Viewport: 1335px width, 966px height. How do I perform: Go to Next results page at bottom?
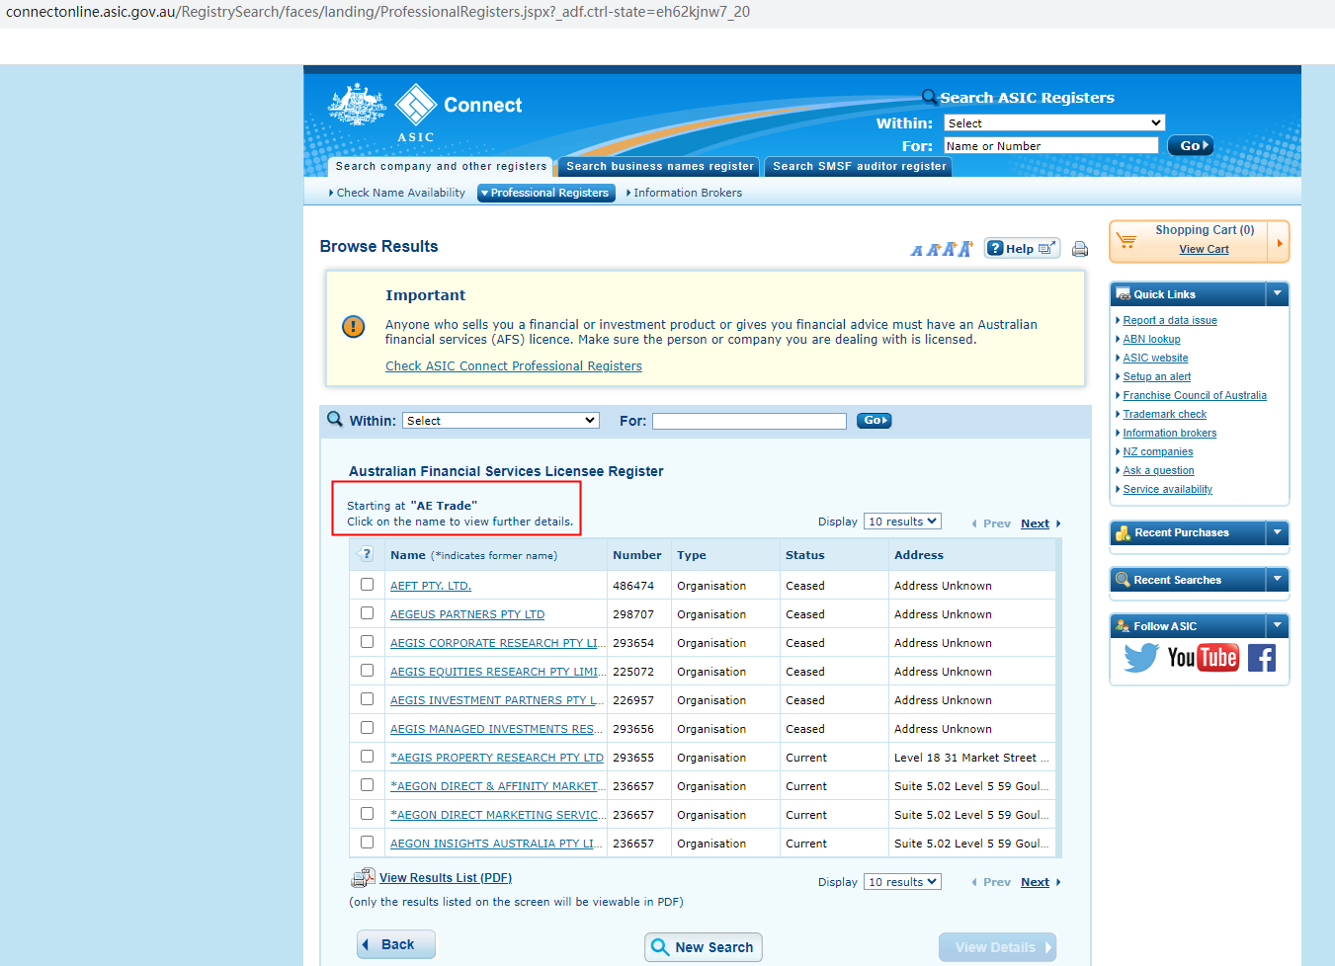click(x=1035, y=882)
